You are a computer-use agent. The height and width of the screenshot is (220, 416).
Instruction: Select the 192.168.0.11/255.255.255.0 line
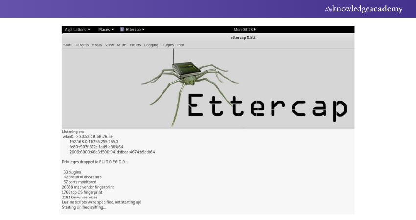[94, 142]
